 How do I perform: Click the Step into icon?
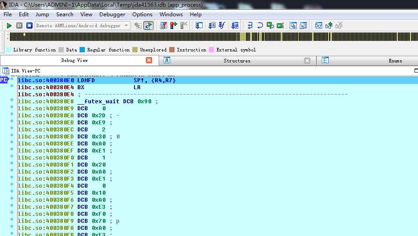[250, 25]
